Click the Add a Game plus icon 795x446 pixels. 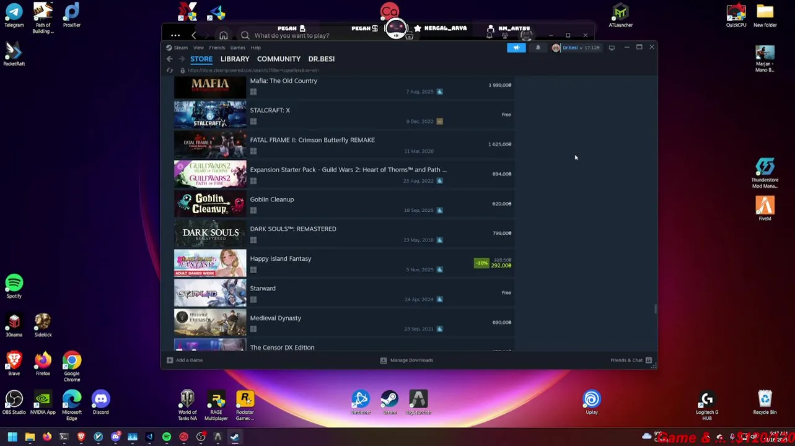click(169, 360)
